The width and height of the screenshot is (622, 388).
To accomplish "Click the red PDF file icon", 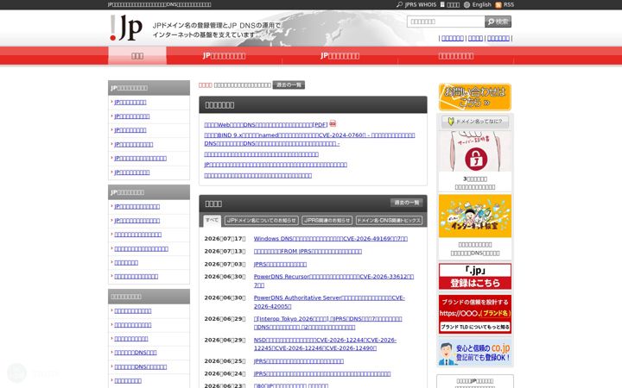I will pyautogui.click(x=333, y=123).
